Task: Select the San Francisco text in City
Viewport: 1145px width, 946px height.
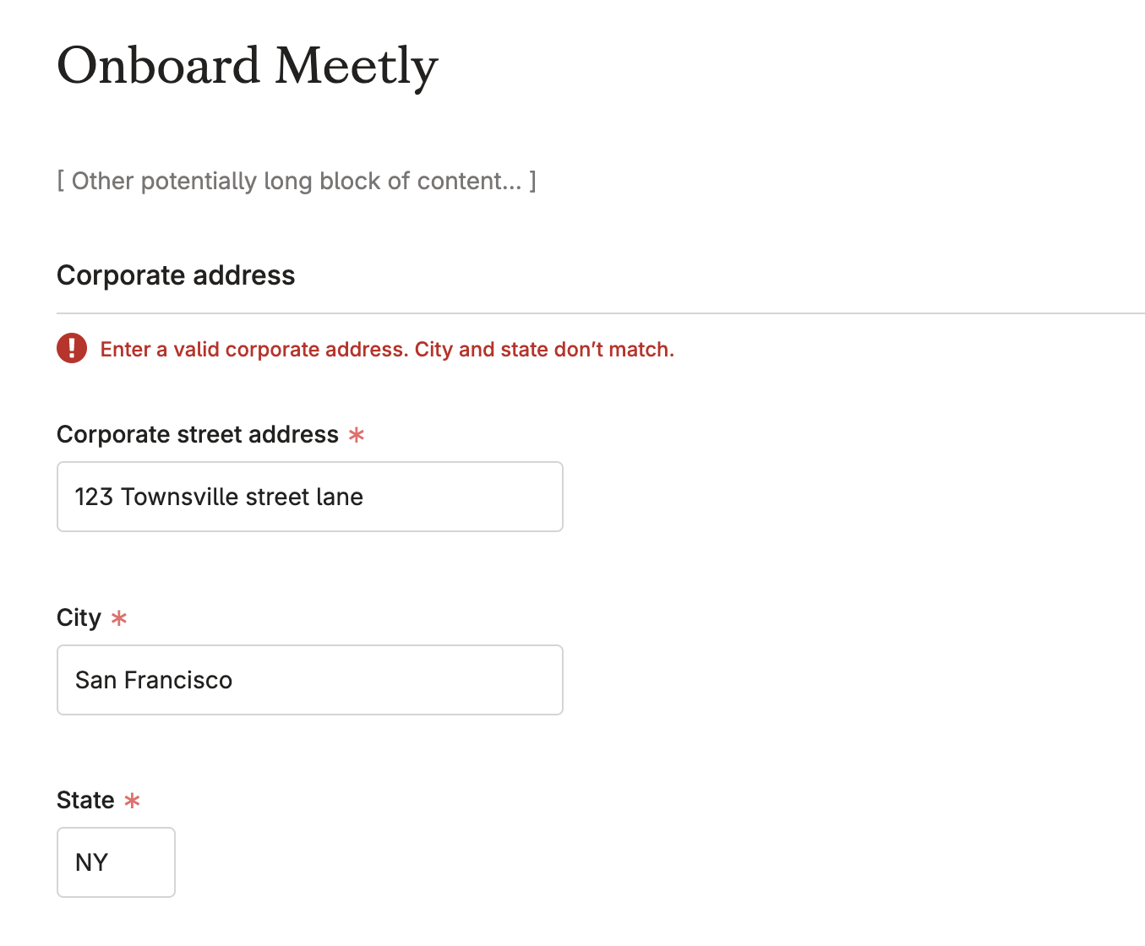Action: (153, 680)
